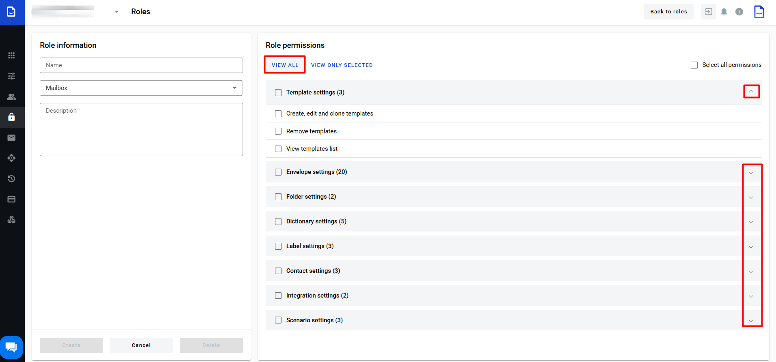Screen dimensions: 776x362
Task: Open the history clock icon in sidebar
Action: click(x=11, y=179)
